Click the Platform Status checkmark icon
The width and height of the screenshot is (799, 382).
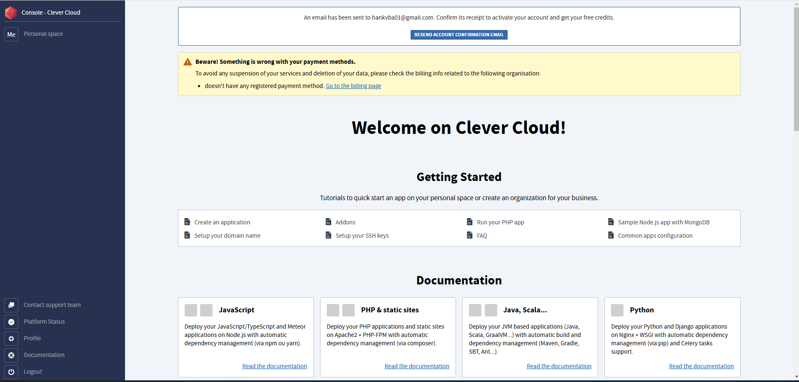click(x=11, y=322)
